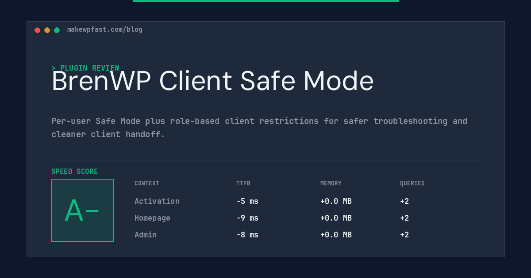Click the -9 ms Homepage TTFB value
Viewport: 531px width, 278px height.
tap(247, 218)
